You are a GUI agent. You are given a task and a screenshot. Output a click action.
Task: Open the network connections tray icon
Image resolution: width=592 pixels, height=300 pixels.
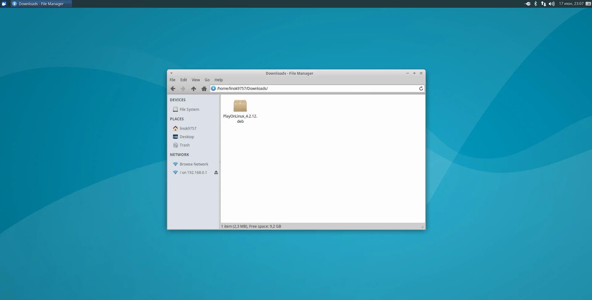[x=543, y=4]
